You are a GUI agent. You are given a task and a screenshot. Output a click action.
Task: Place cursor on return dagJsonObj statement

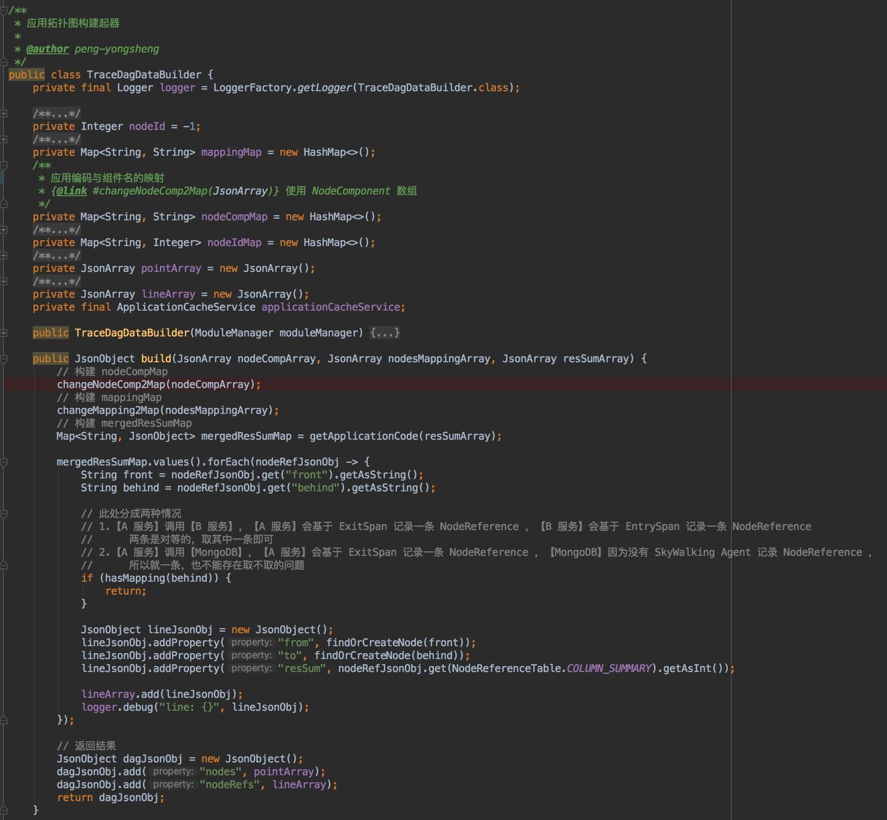111,798
